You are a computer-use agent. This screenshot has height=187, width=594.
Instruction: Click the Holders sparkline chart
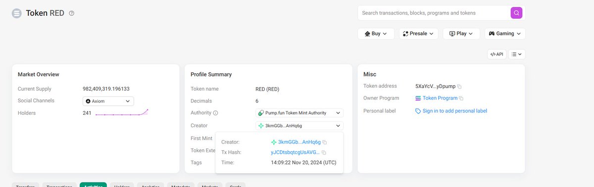pyautogui.click(x=122, y=113)
